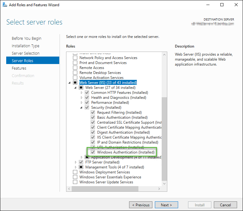This screenshot has height=211, width=243.
Task: Click the FTP Server installed checkbox
Action: click(x=81, y=162)
